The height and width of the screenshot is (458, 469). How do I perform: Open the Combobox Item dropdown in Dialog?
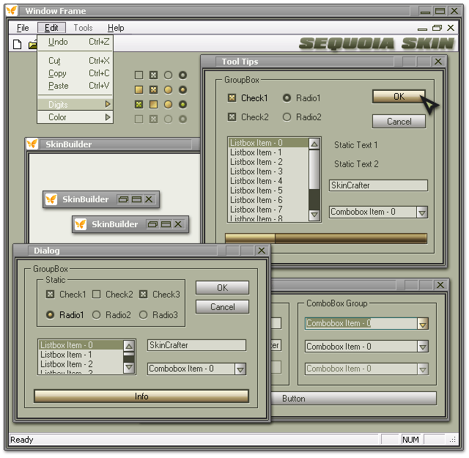[x=240, y=369]
